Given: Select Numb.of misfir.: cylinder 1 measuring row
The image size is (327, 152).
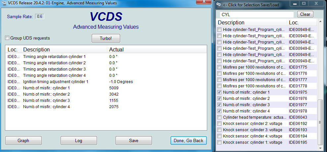Looking at the screenshot, I should pyautogui.click(x=106, y=88).
